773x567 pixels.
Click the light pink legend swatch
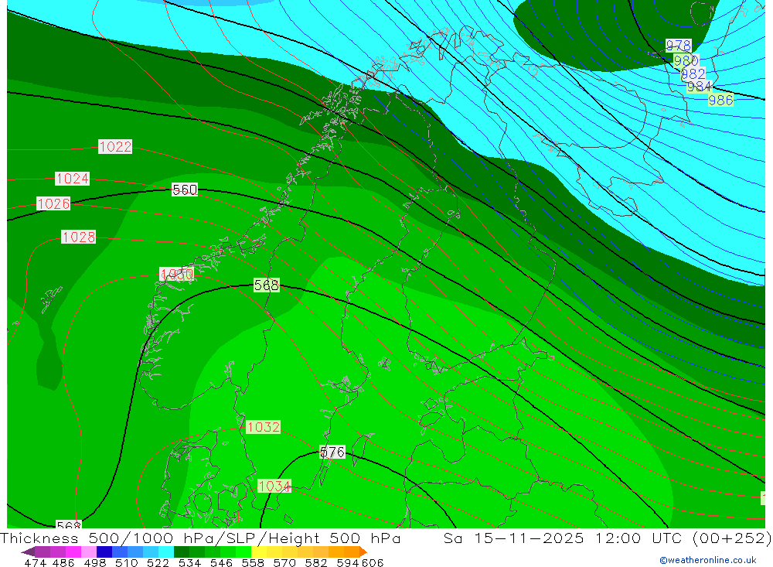click(89, 552)
